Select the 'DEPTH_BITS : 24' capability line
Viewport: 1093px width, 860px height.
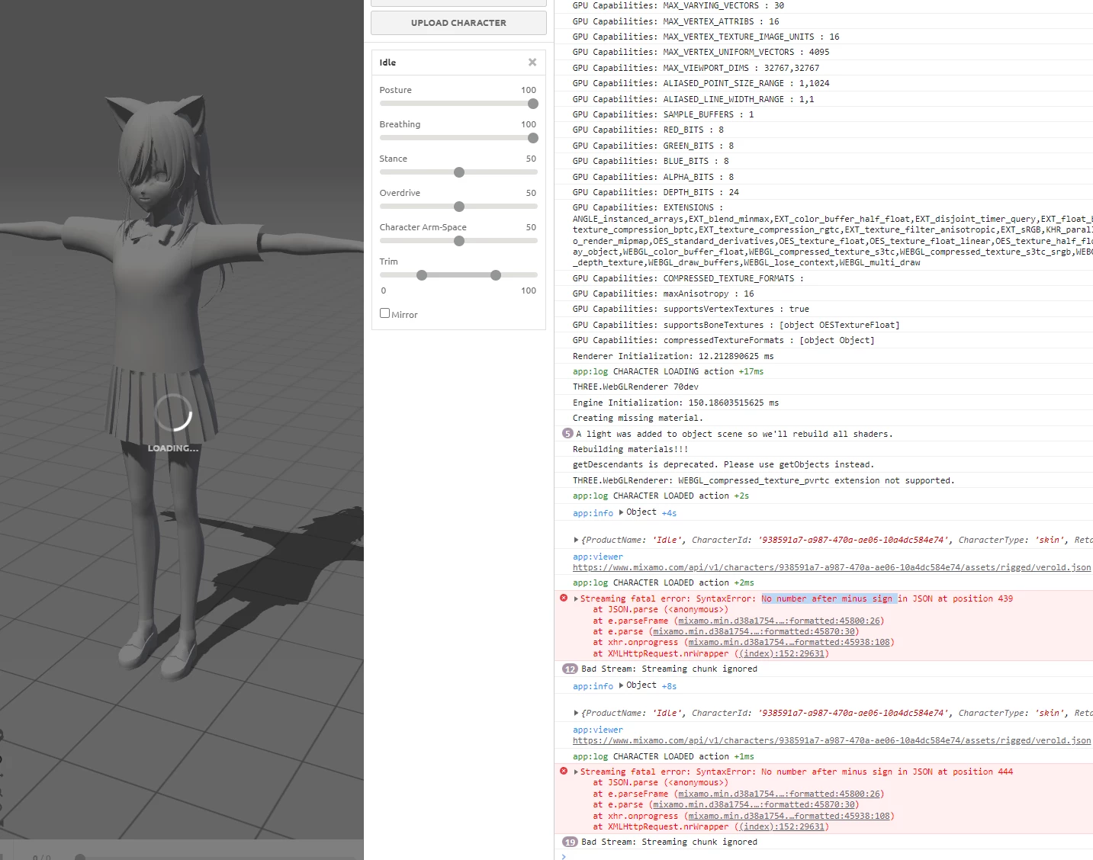656,192
